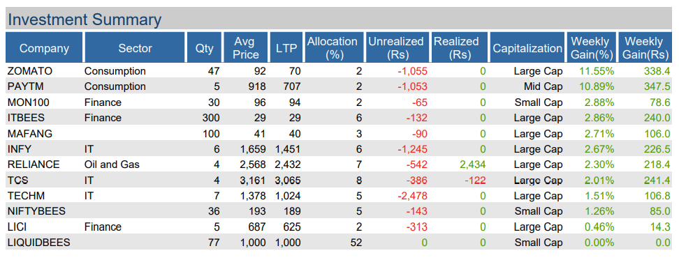
Task: Click the Sector column header
Action: click(135, 47)
